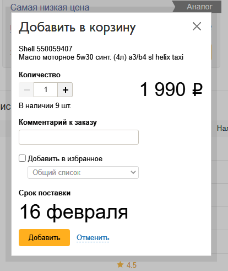Click the chevron arrow of Общий список
Screen dimensions: 228x271
point(133,172)
